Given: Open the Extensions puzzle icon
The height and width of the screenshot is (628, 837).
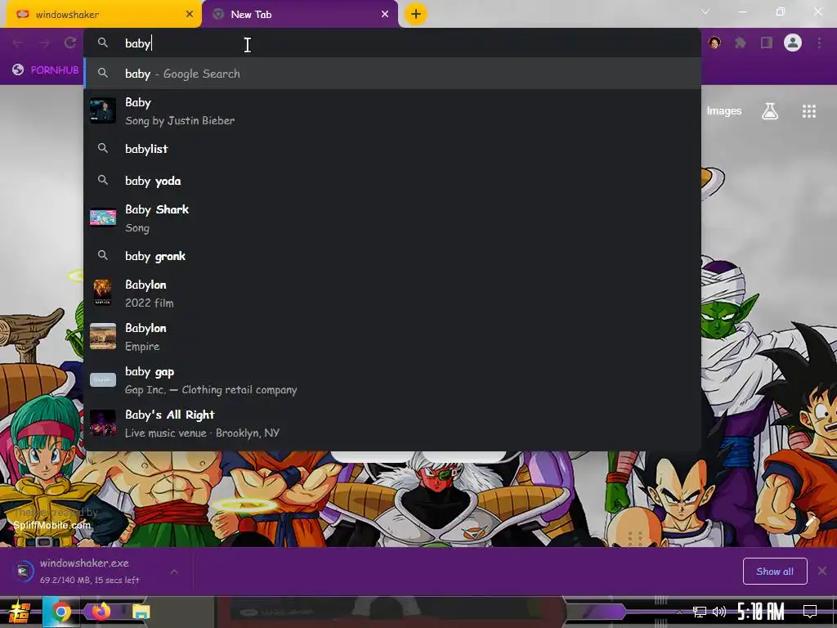Looking at the screenshot, I should [x=741, y=43].
